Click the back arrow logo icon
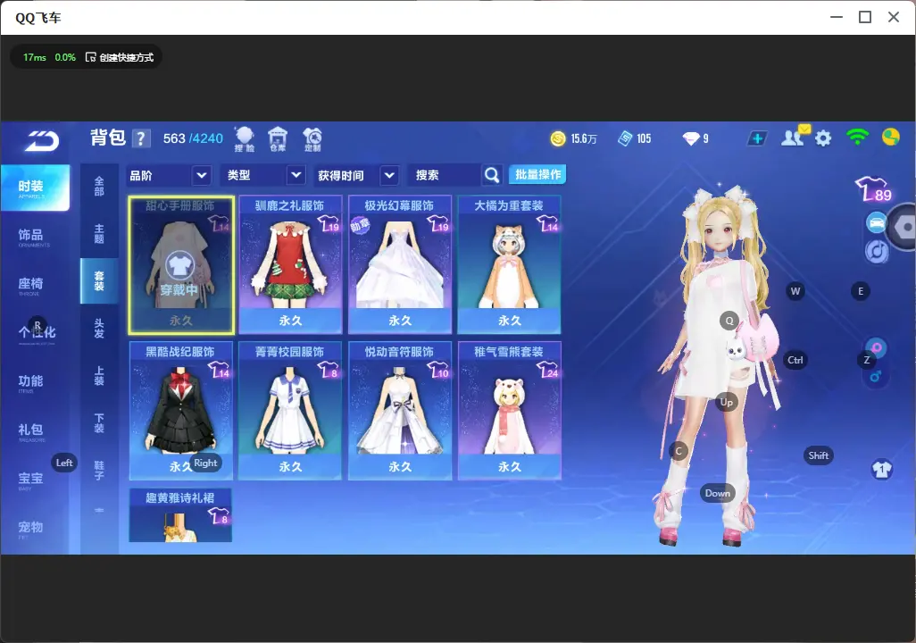The image size is (916, 643). click(x=42, y=141)
